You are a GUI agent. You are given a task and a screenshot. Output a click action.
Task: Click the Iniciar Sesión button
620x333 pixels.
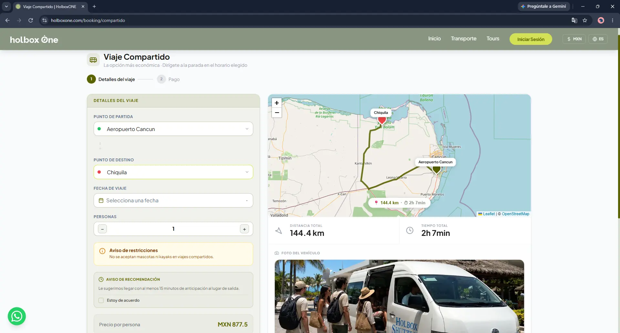click(x=531, y=39)
